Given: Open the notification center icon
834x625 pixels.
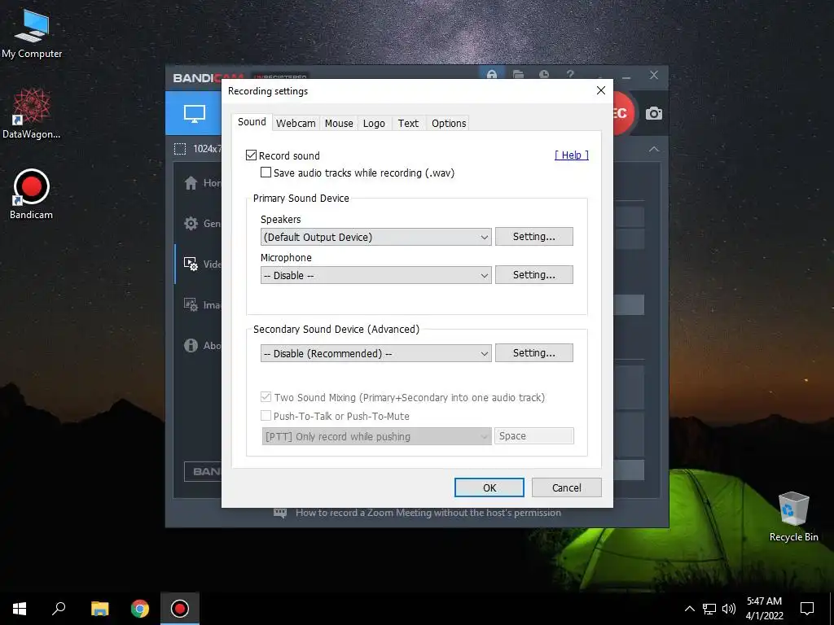Looking at the screenshot, I should coord(807,609).
